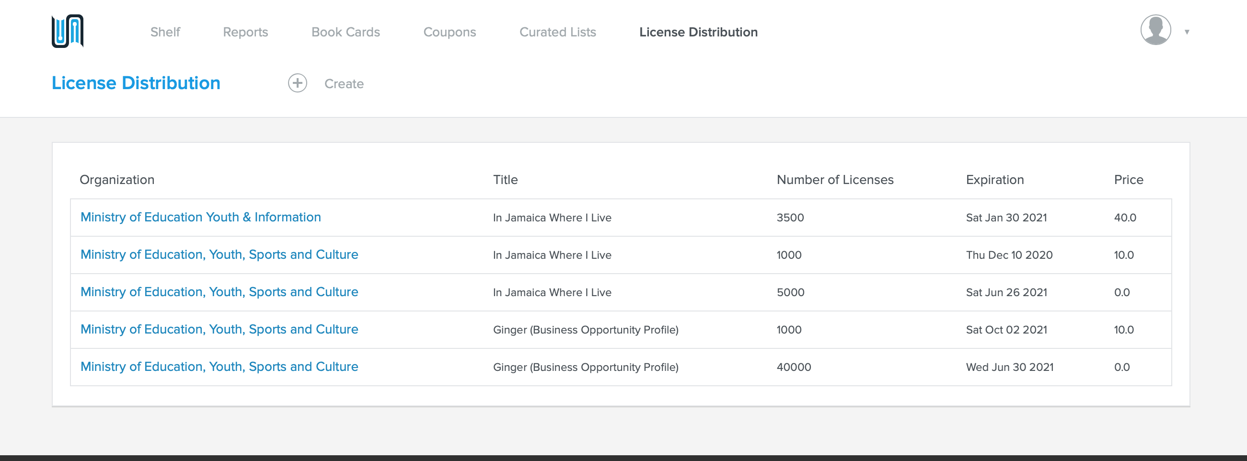Click In Jamaica Where I Live in 3500 row
1247x461 pixels.
(552, 218)
